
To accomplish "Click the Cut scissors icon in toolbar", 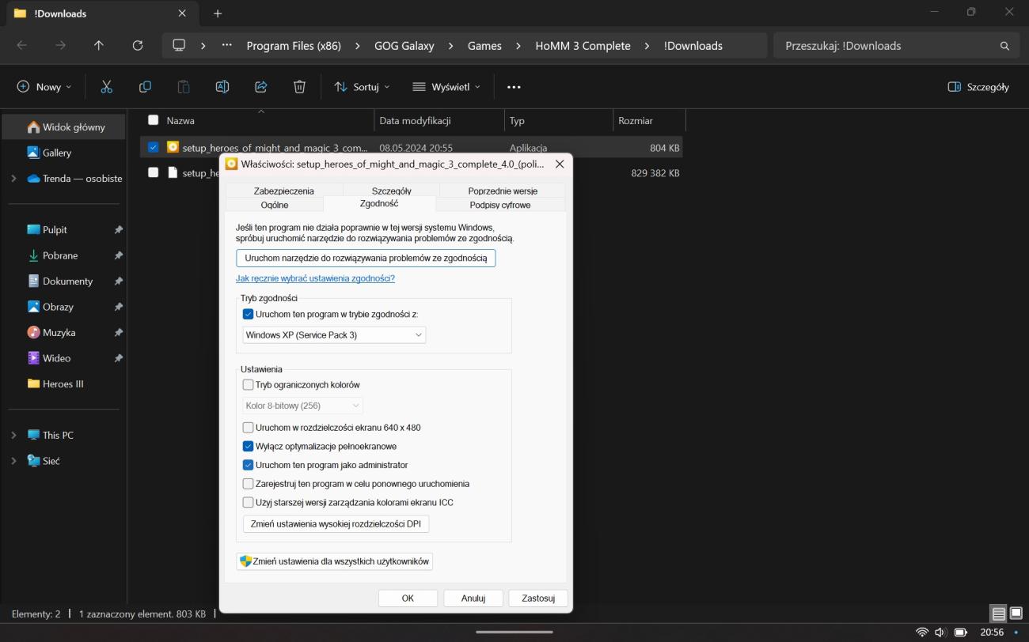I will pos(106,87).
